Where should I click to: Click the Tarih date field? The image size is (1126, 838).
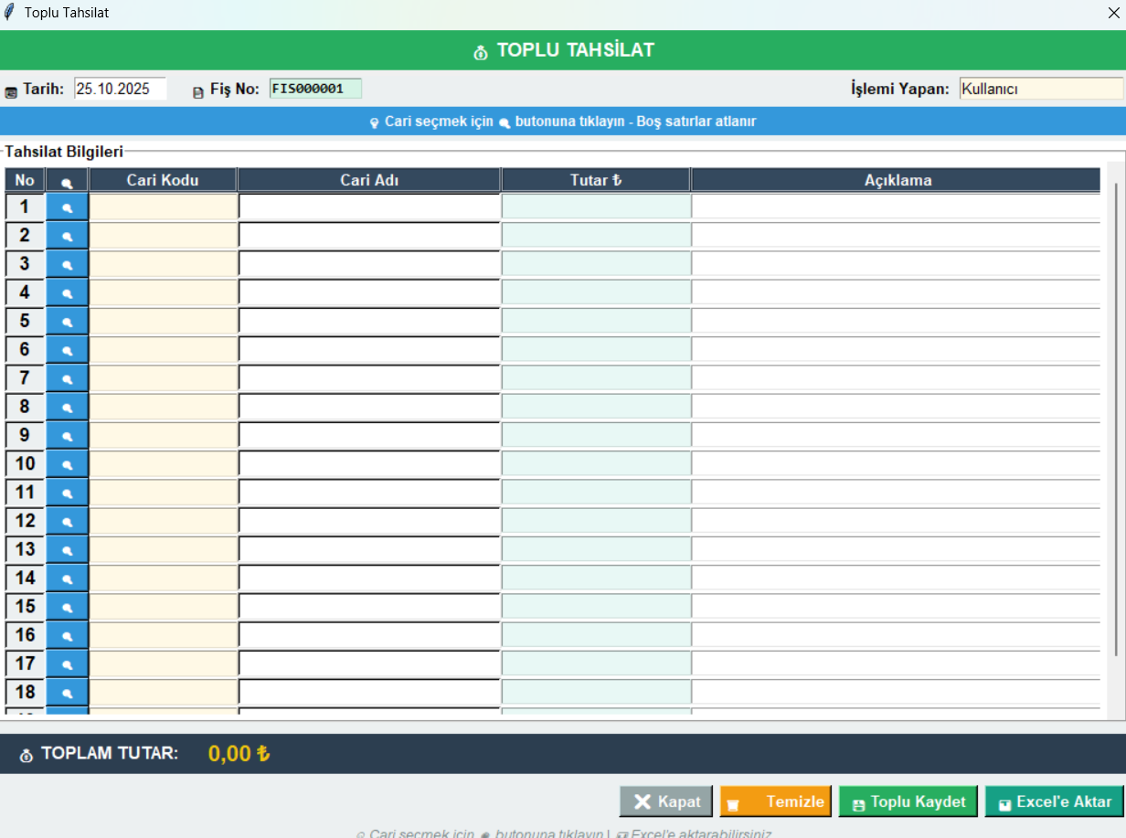(x=120, y=89)
